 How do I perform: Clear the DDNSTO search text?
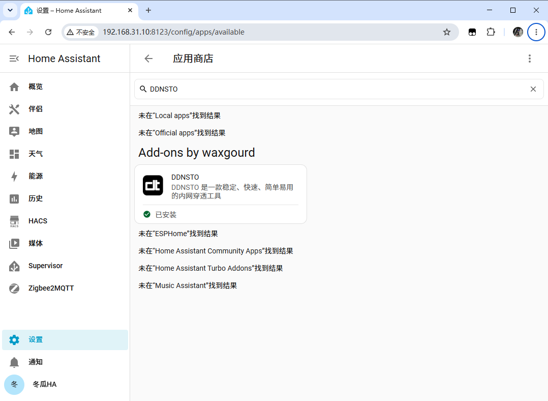click(533, 89)
